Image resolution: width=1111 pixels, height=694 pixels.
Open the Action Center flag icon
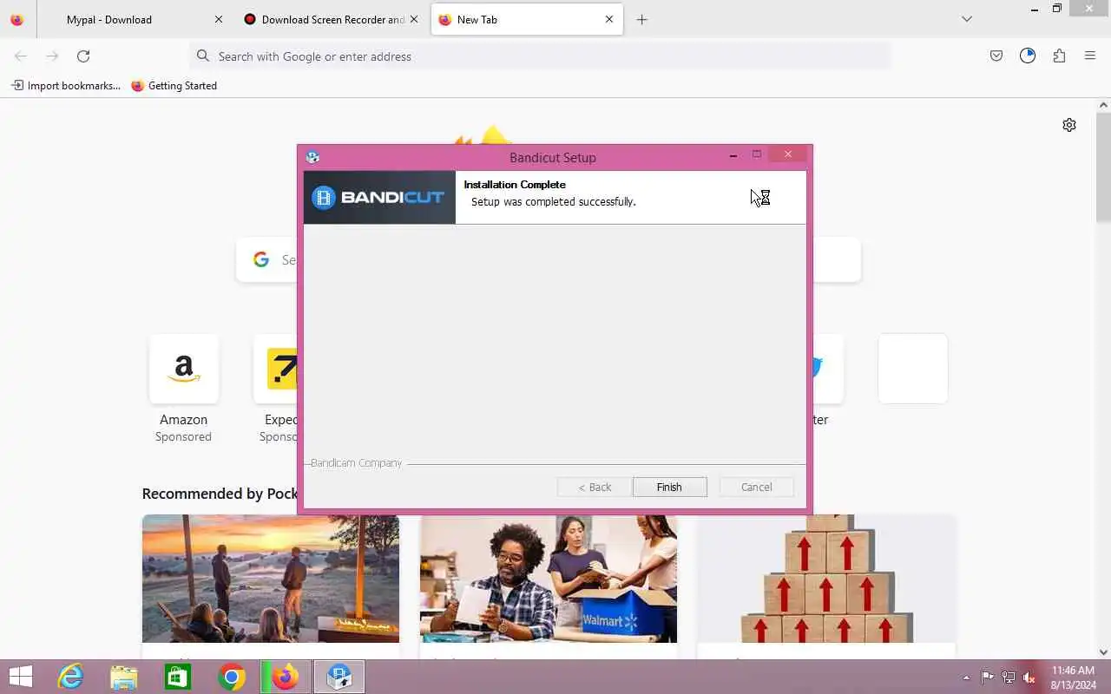pos(988,678)
